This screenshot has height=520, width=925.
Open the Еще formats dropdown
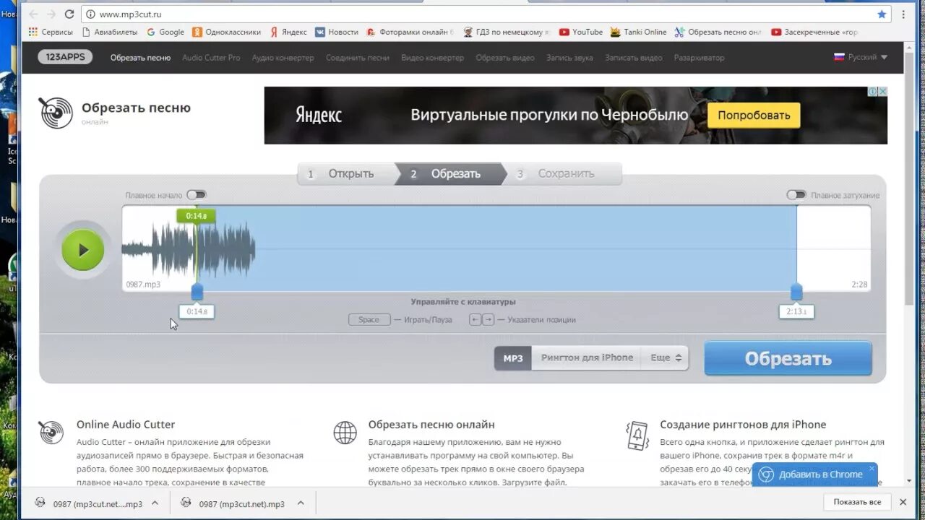[665, 358]
